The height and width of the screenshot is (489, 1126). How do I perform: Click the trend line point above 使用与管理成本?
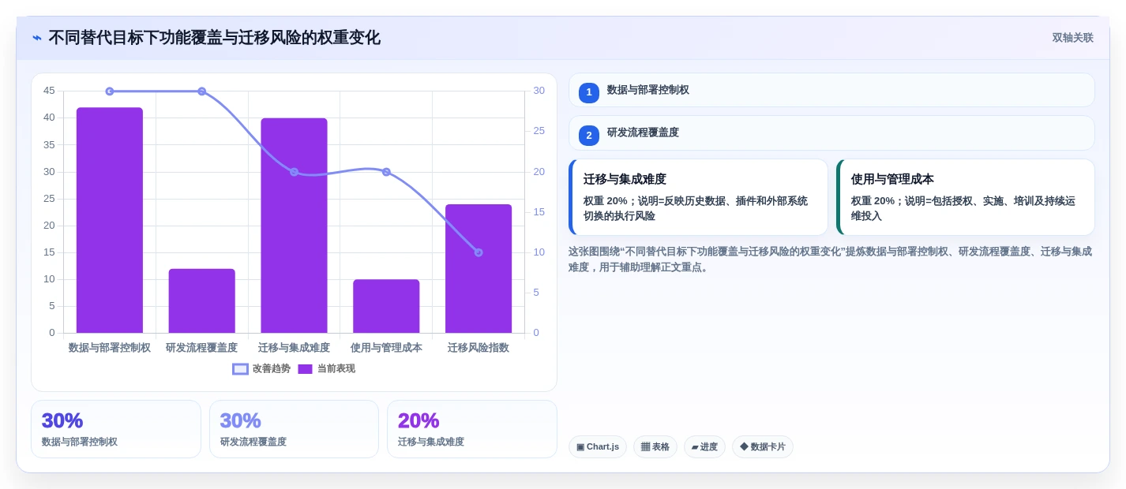point(386,172)
